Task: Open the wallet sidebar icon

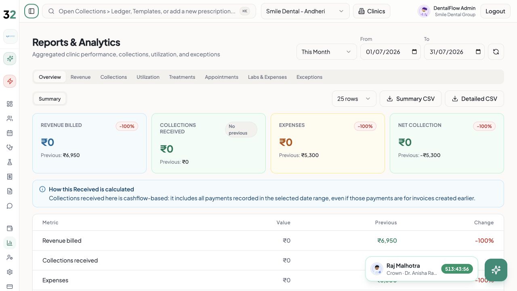Action: tap(10, 228)
